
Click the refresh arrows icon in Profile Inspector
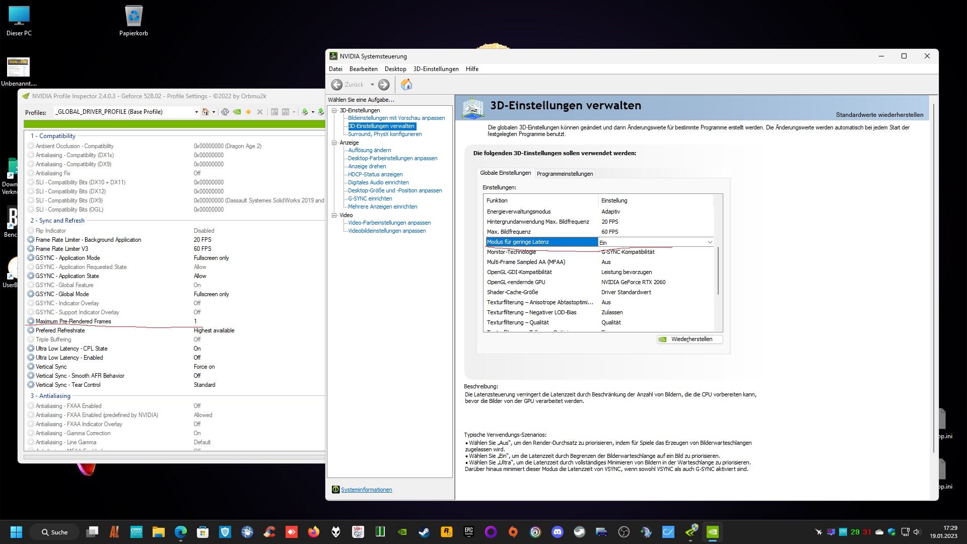point(225,112)
